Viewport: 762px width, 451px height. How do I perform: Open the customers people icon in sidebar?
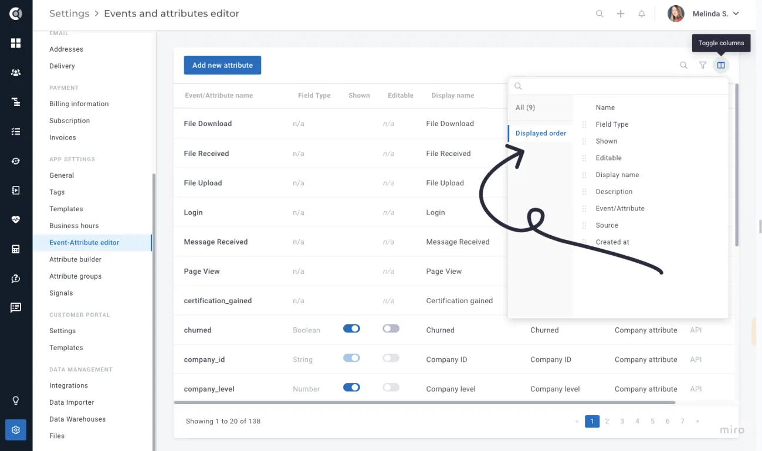16,73
